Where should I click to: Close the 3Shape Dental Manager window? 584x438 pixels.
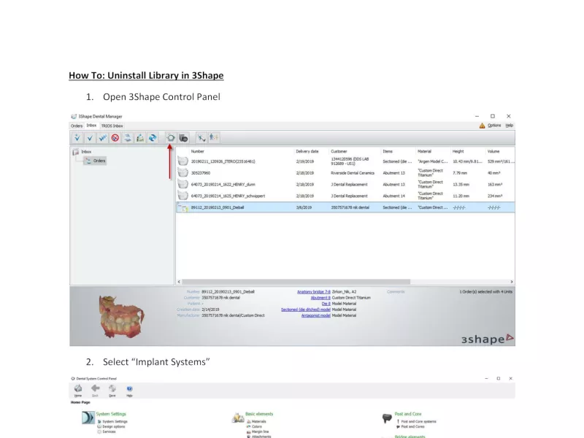click(508, 116)
